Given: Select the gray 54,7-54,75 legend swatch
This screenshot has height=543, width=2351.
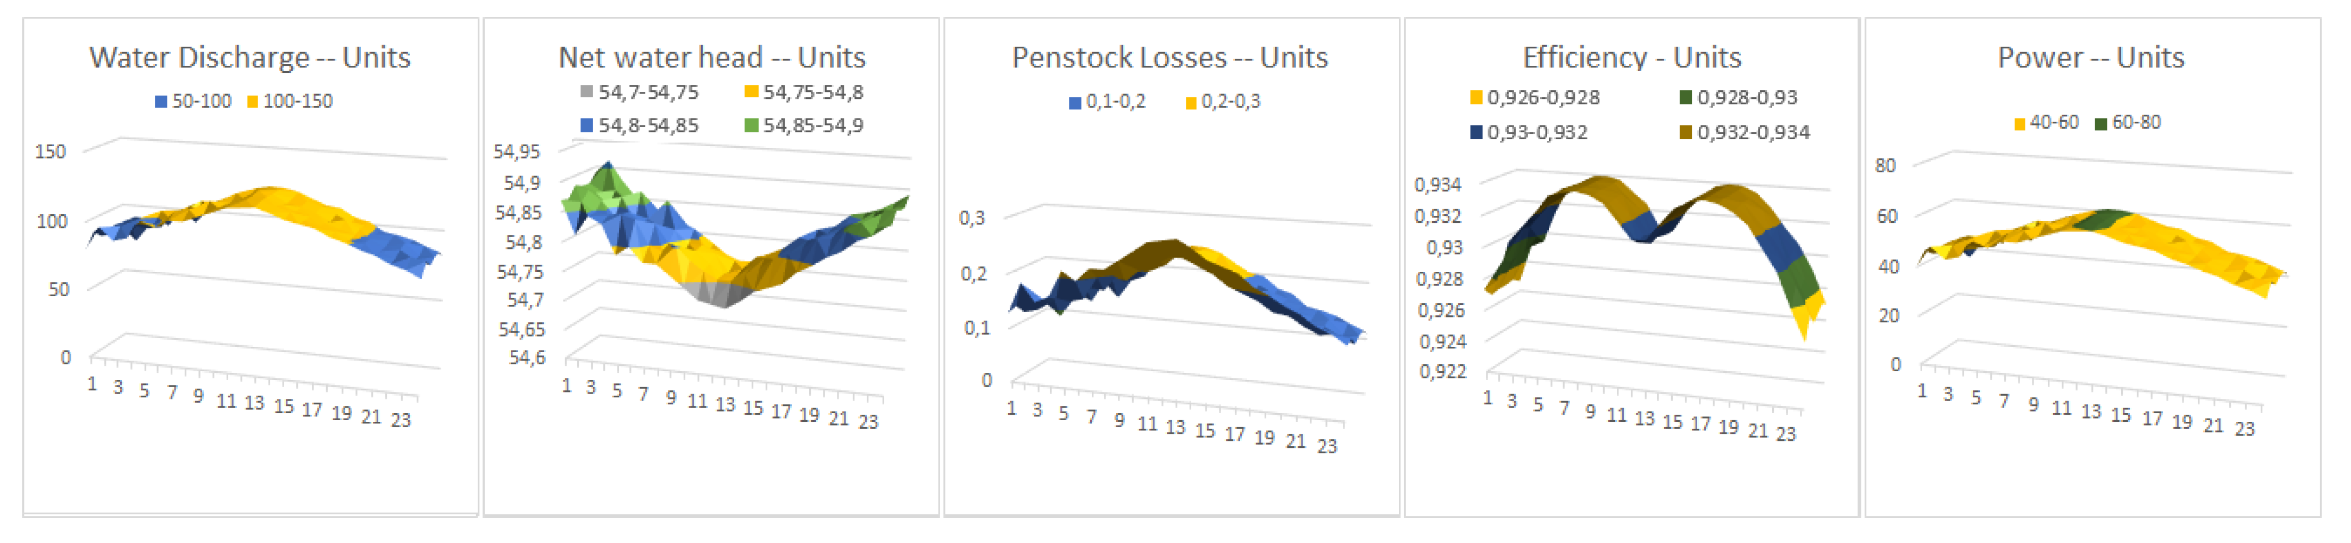Looking at the screenshot, I should click(x=587, y=92).
